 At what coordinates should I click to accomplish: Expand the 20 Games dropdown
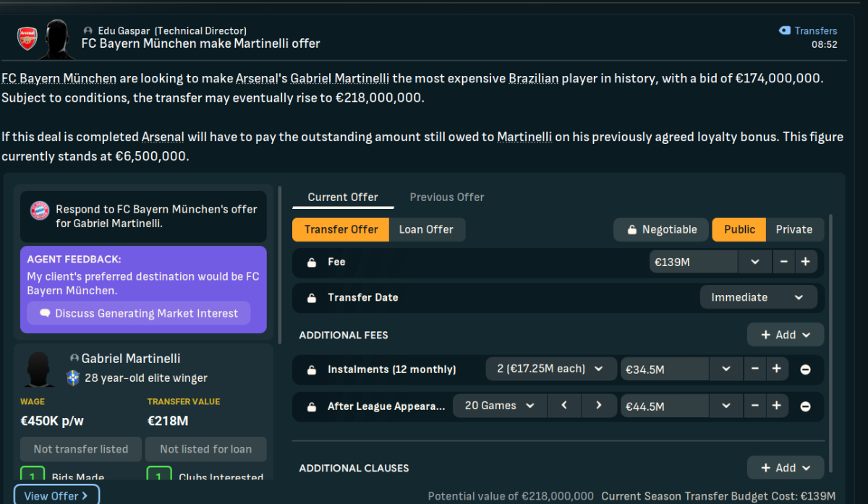point(500,406)
